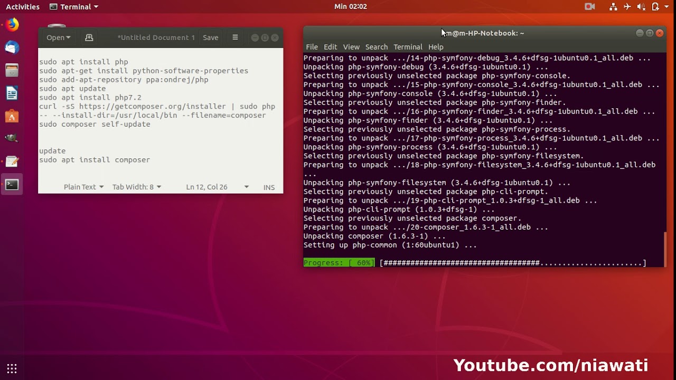Viewport: 676px width, 380px height.
Task: Open Ubuntu Software from the dock
Action: (x=12, y=116)
